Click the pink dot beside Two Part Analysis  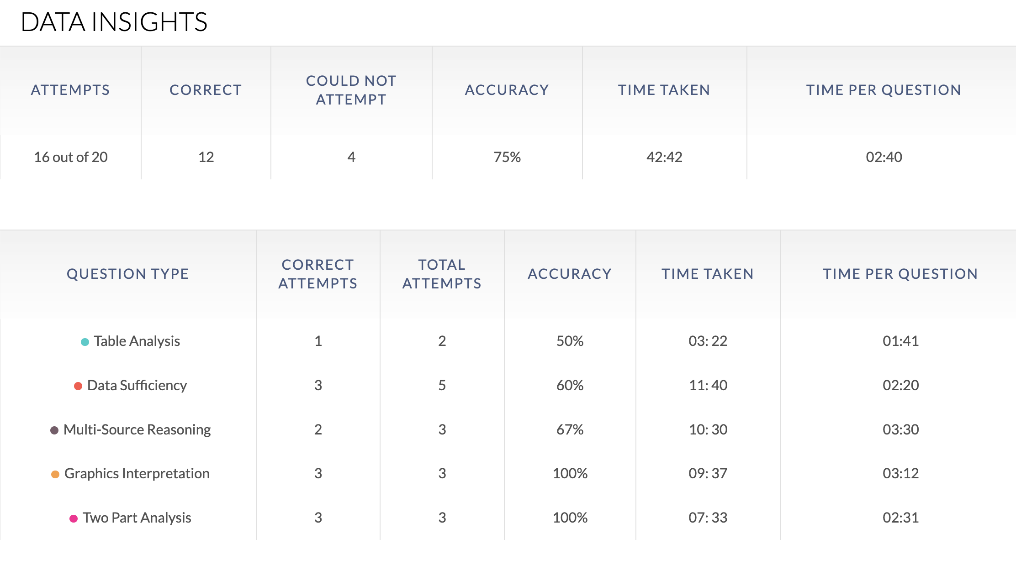pos(74,518)
